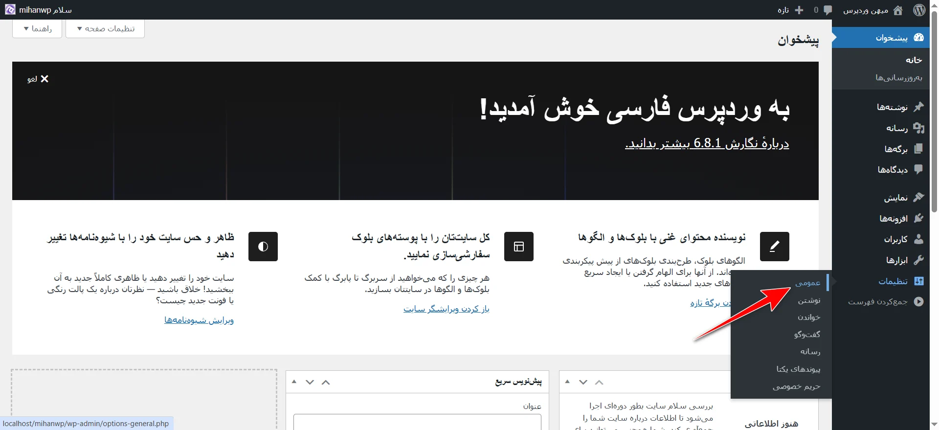The width and height of the screenshot is (939, 430).
Task: Click the pencil edit icon in welcome panel
Action: 775,247
